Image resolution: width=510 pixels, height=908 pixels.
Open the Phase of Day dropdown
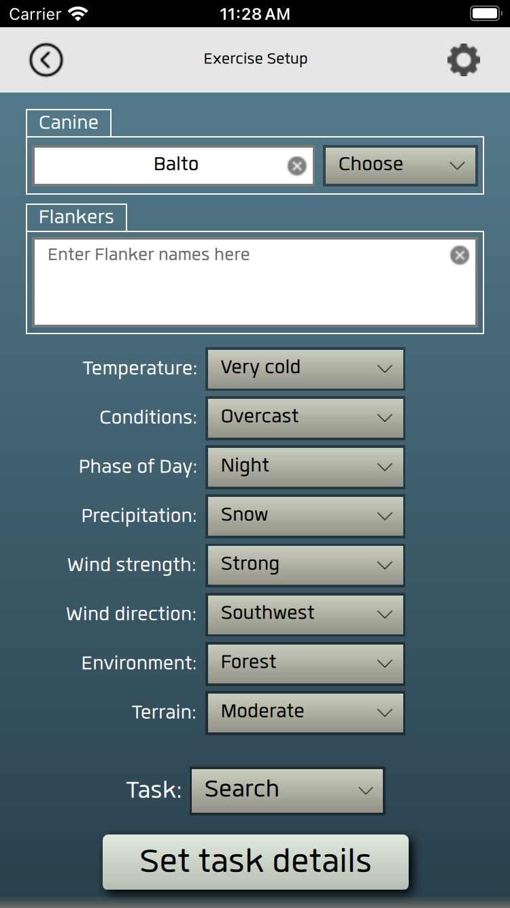pyautogui.click(x=305, y=466)
